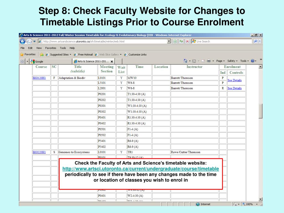
Task: Click the 'TR1' time cell
Action: [x=139, y=152]
